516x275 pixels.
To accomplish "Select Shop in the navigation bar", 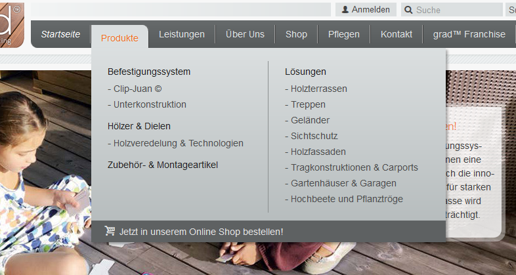I will point(296,34).
